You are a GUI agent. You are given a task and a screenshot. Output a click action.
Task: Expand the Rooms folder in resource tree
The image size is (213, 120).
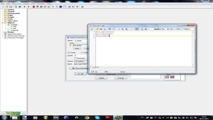pyautogui.click(x=2, y=32)
